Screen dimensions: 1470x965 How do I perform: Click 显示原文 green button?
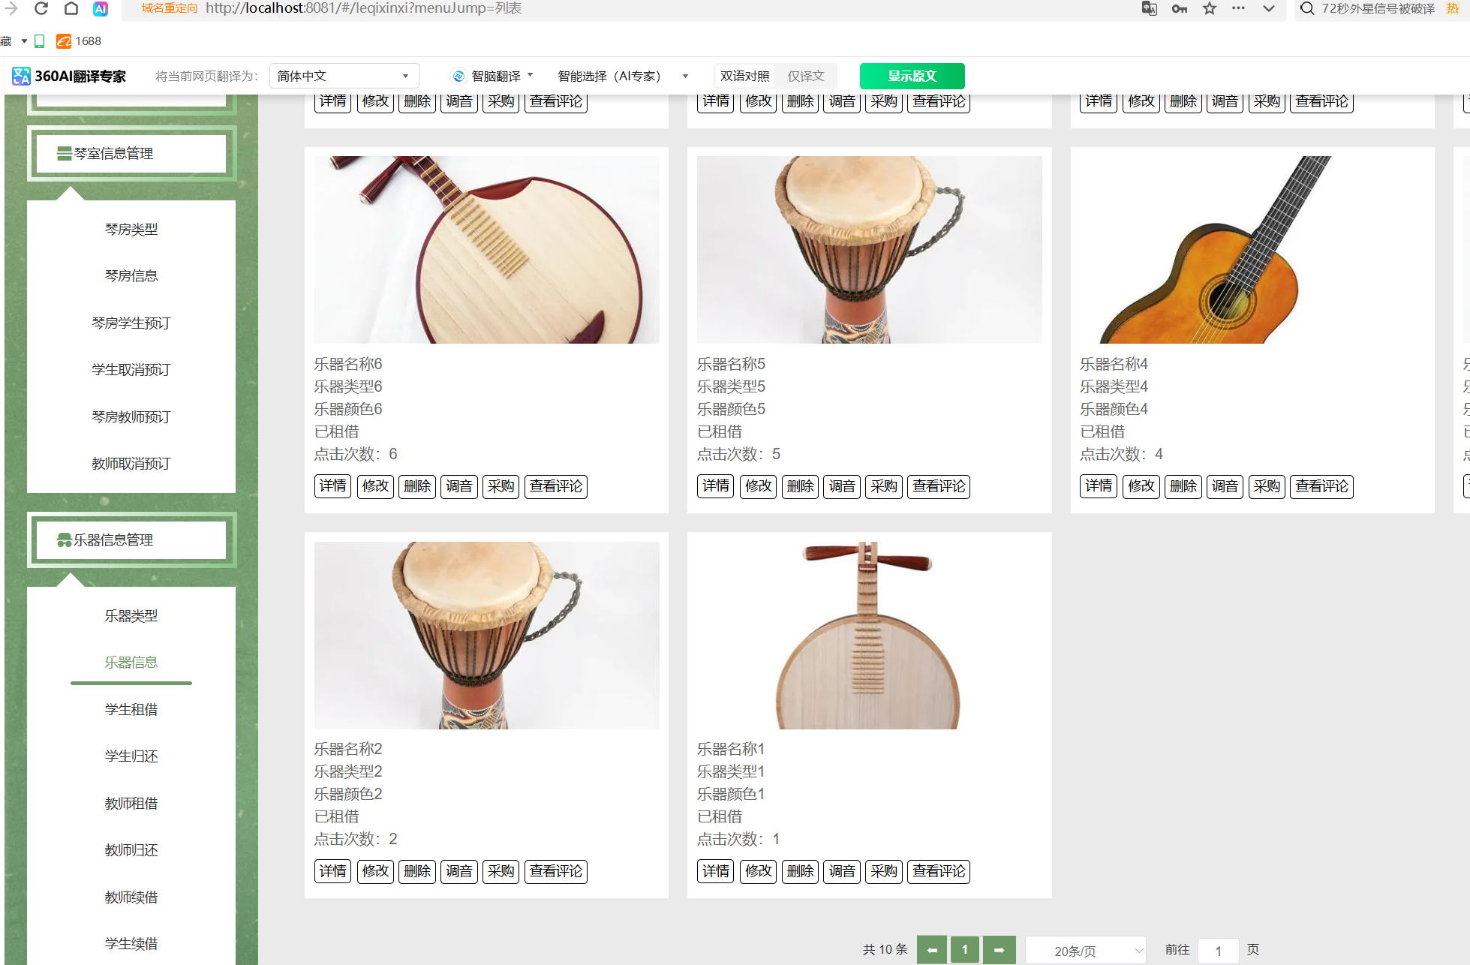click(x=912, y=77)
